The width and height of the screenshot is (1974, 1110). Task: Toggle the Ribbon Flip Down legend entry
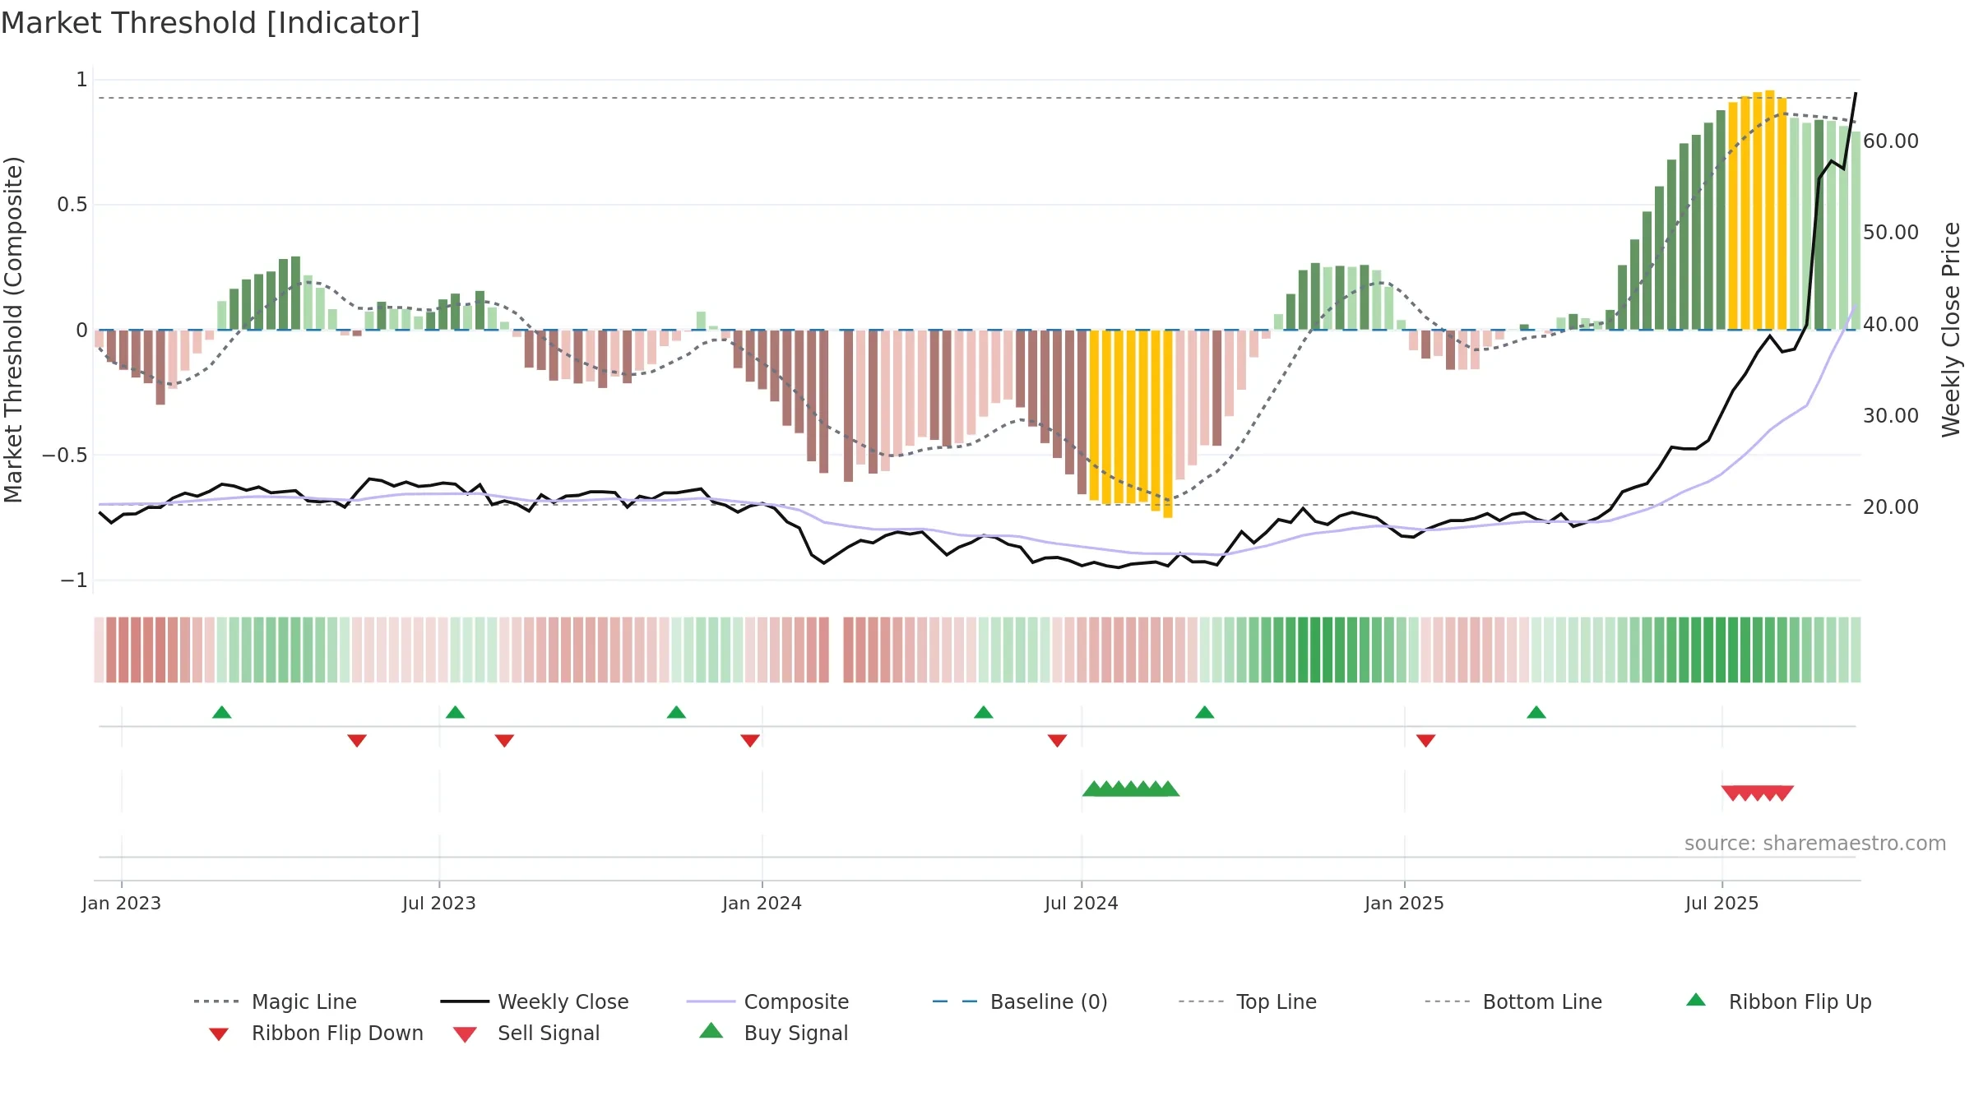pyautogui.click(x=316, y=1034)
